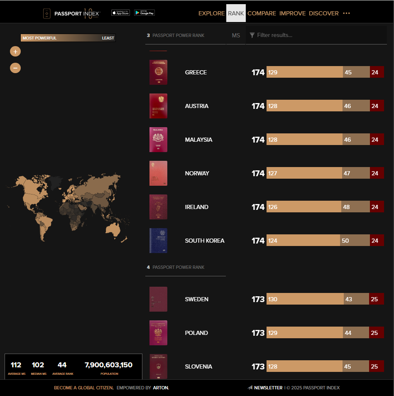Open the three-dots more menu

coord(346,13)
